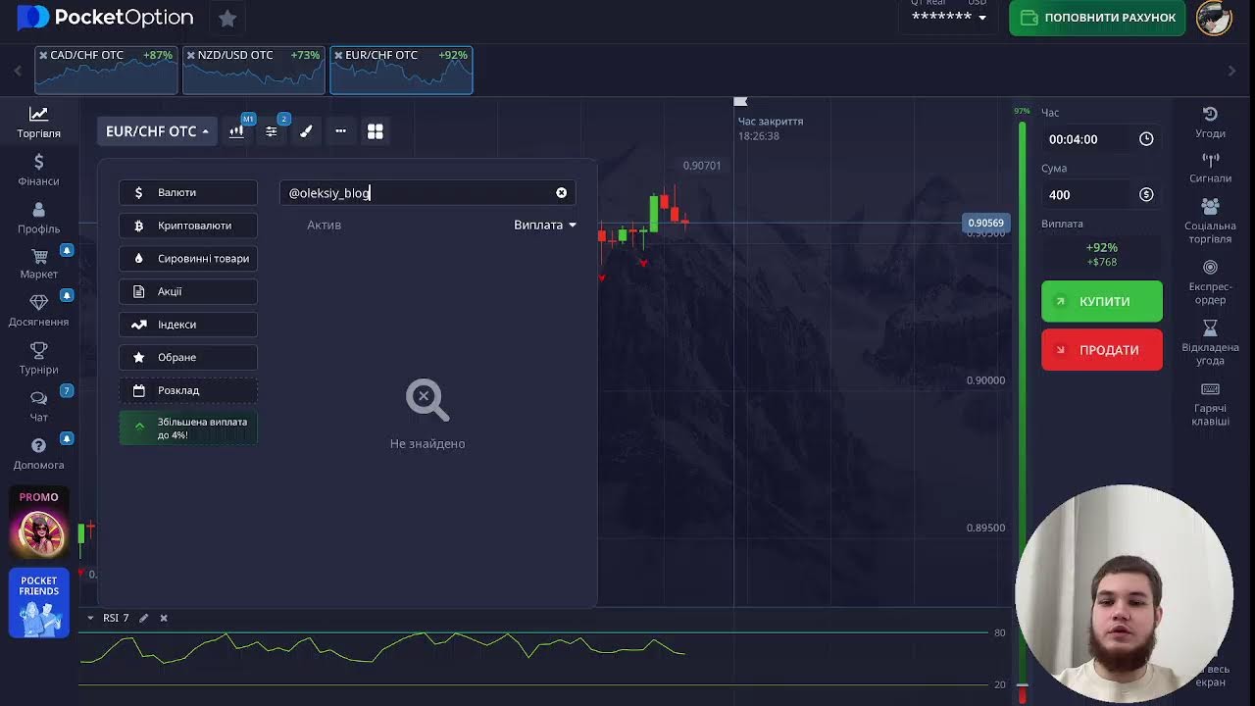Viewport: 1255px width, 706px height.
Task: Close the NZD/USD OTC tab
Action: click(x=190, y=56)
